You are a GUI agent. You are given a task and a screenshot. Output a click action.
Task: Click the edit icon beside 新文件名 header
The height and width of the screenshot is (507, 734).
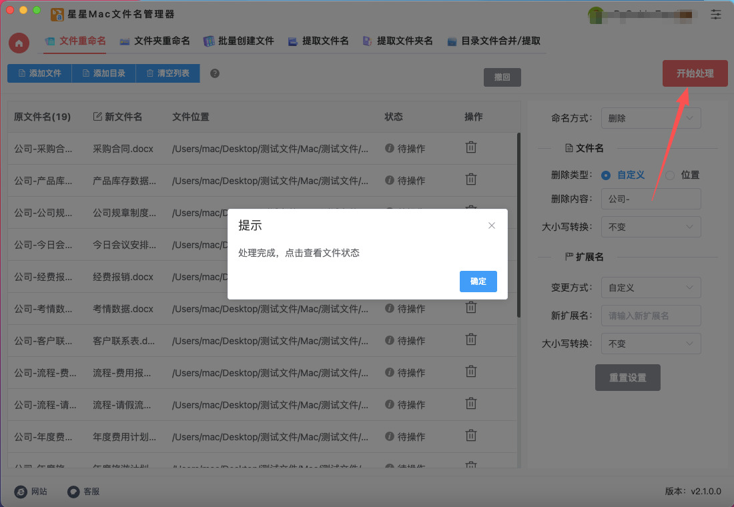[97, 116]
